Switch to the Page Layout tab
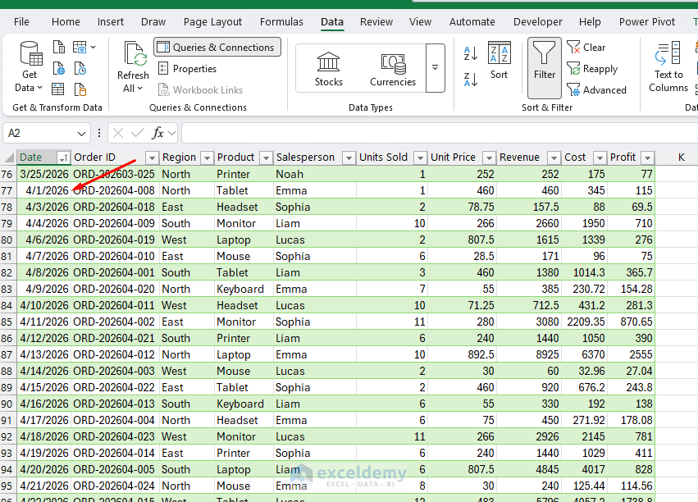The height and width of the screenshot is (502, 698). [212, 21]
